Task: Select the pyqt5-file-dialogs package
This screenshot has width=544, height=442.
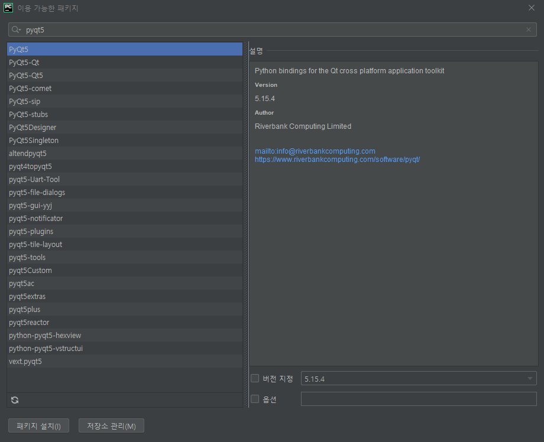Action: pos(125,193)
